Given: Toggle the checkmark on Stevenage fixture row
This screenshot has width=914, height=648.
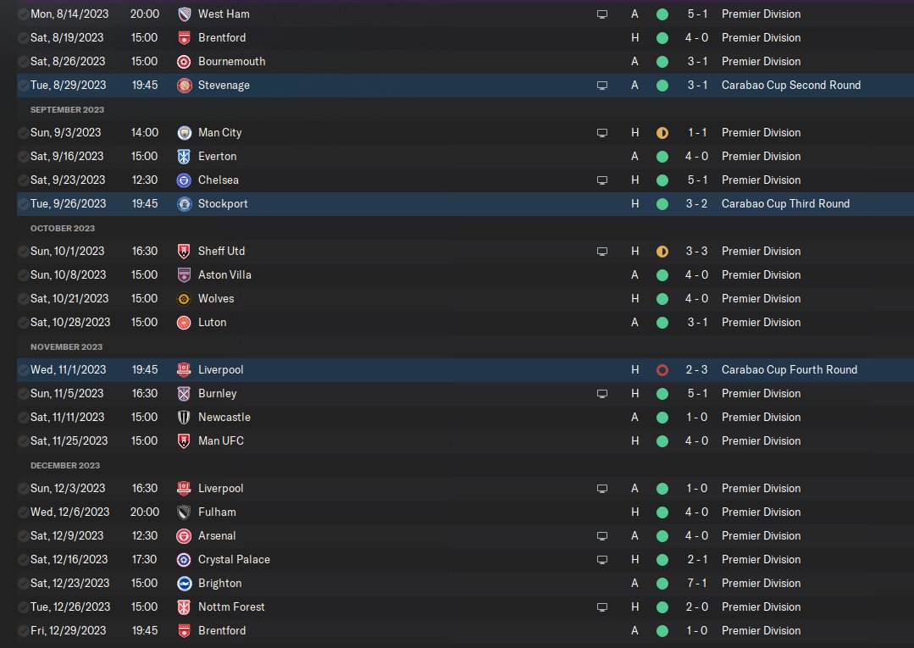Looking at the screenshot, I should point(24,86).
